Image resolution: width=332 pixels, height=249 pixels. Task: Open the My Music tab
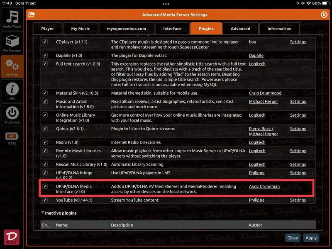pos(80,29)
